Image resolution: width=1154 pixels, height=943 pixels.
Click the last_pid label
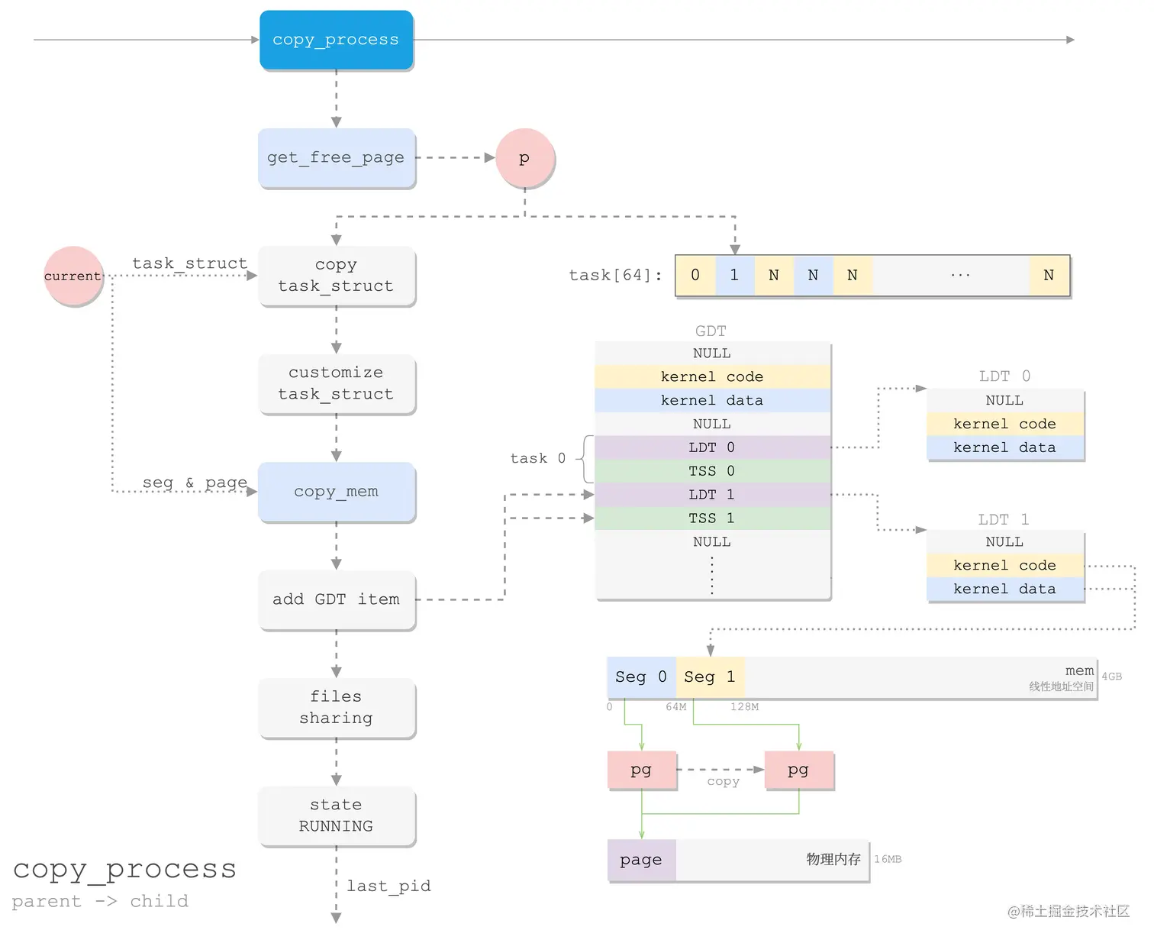coord(388,886)
